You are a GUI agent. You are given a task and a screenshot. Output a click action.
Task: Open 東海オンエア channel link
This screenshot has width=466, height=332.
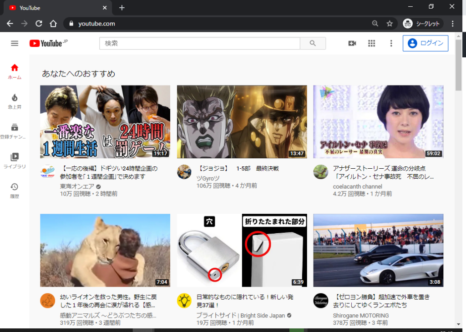tap(75, 186)
